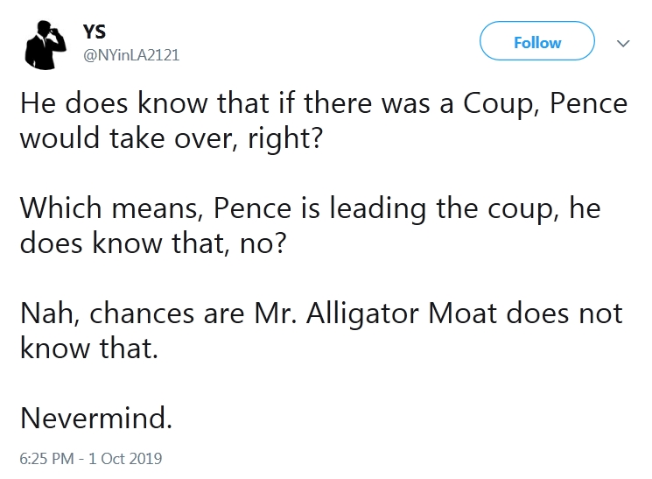Click the "Which means, Pence is leading" line
This screenshot has width=652, height=479.
point(310,208)
